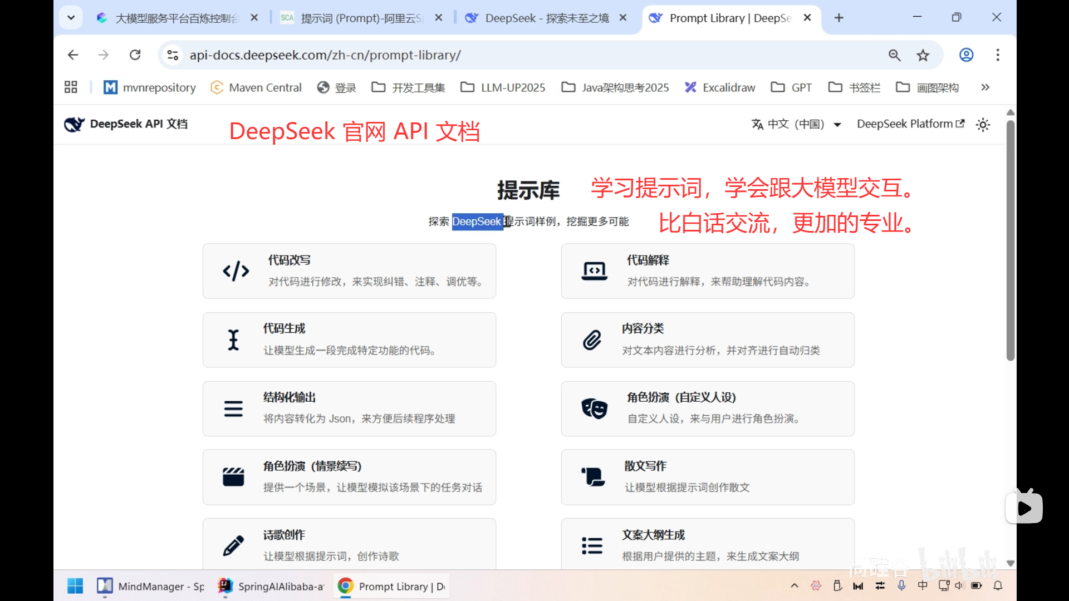Open the 中文 (中国) language dropdown
1069x601 pixels.
click(x=796, y=124)
